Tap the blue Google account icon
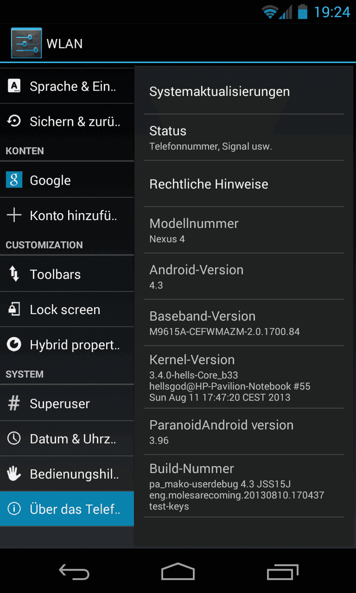The height and width of the screenshot is (593, 356). click(14, 180)
